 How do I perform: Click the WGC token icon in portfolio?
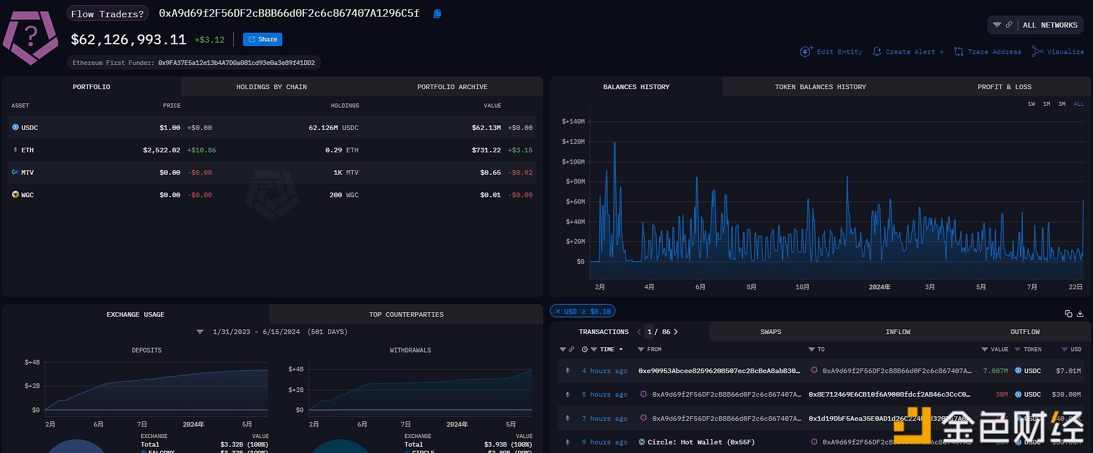[x=16, y=194]
